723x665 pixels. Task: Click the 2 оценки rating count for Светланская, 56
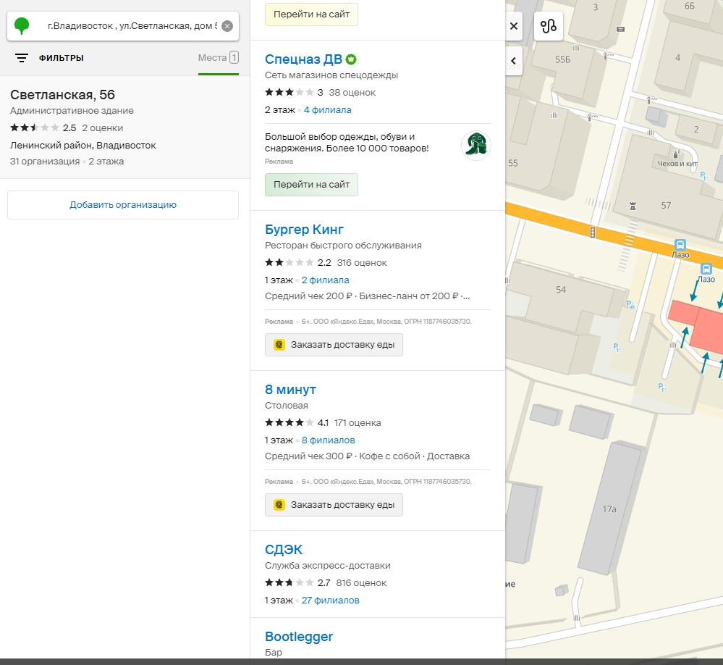[102, 127]
